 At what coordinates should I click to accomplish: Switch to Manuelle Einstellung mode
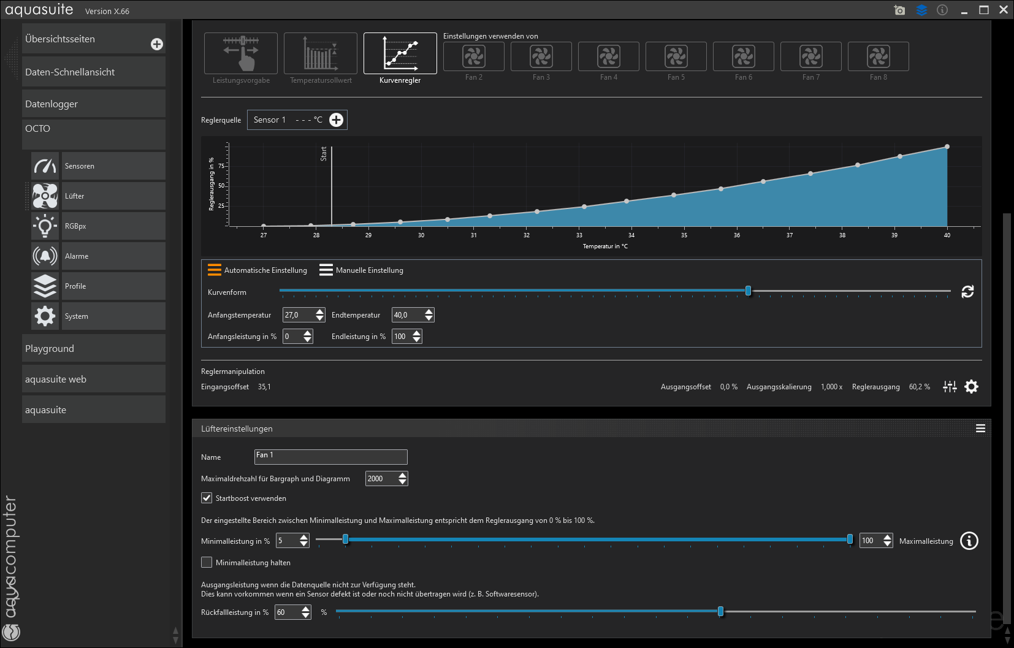pos(361,270)
